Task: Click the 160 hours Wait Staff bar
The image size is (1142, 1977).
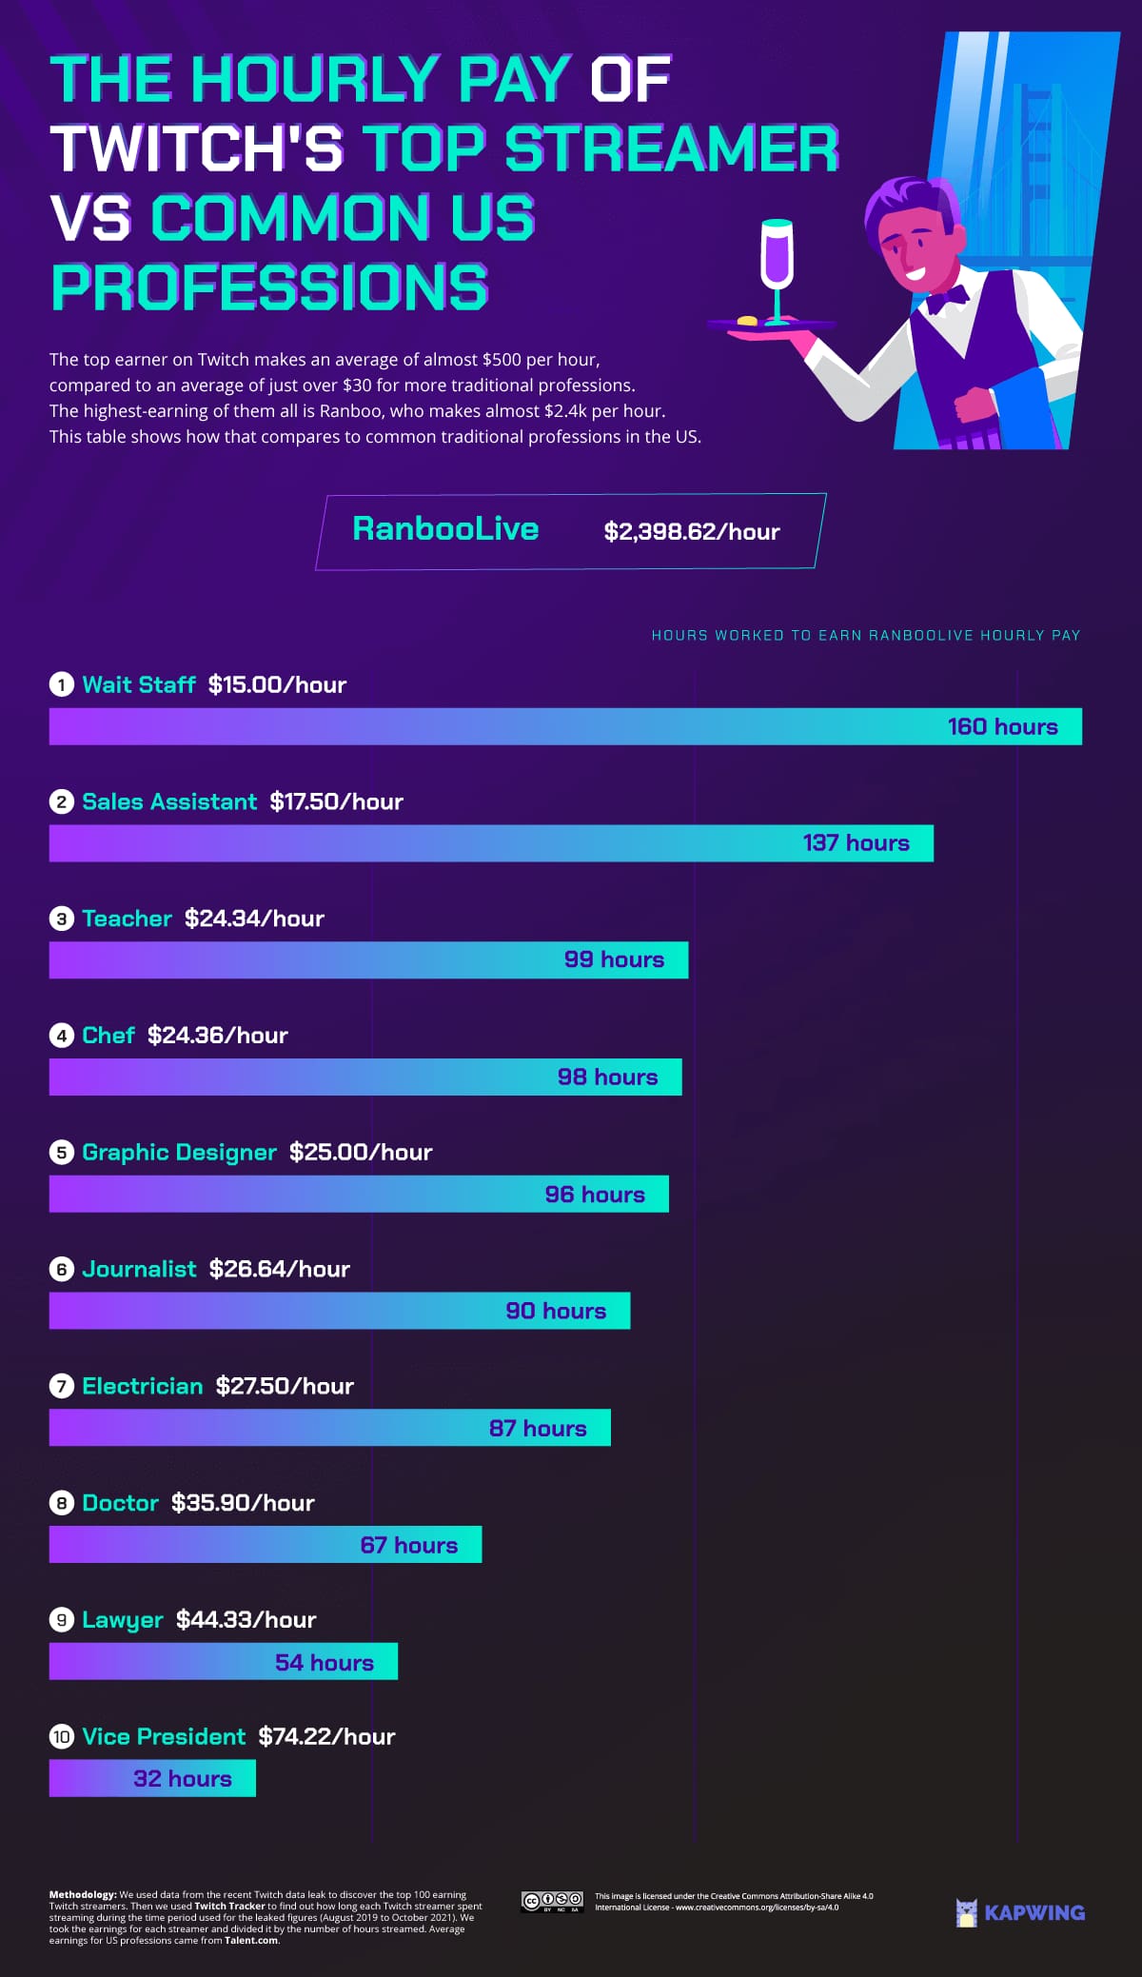Action: click(x=565, y=726)
